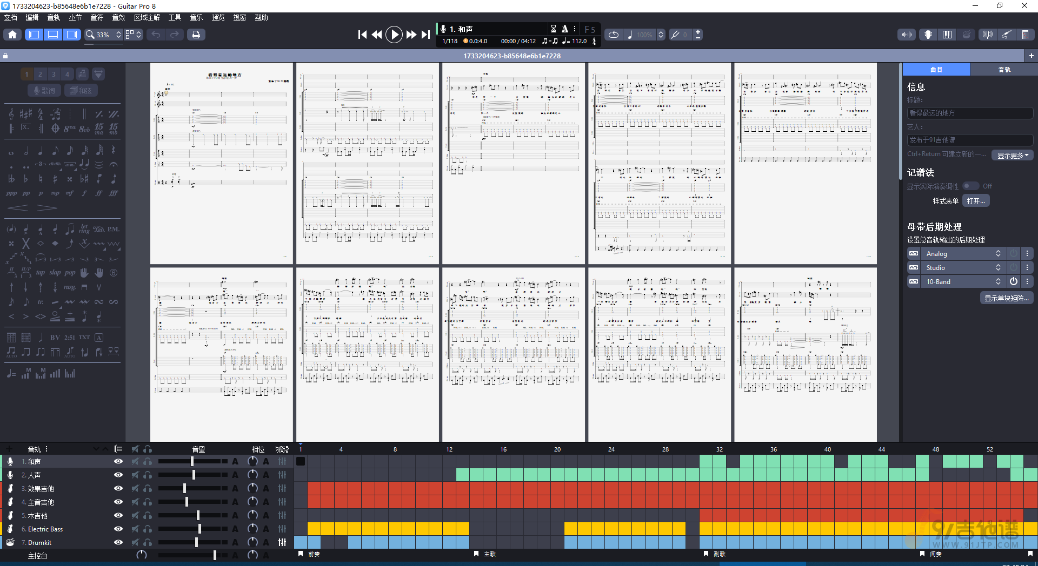Start playback with the play button

394,35
